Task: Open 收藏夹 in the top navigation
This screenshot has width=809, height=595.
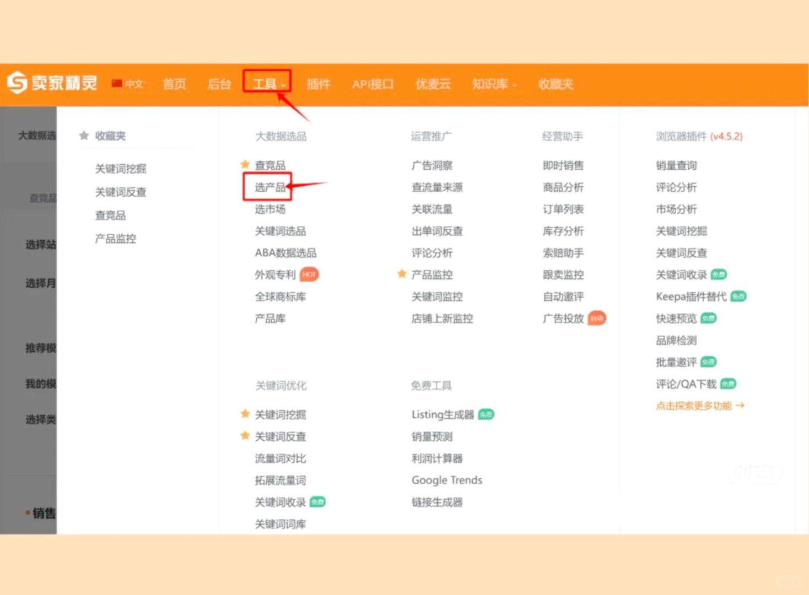Action: [556, 84]
